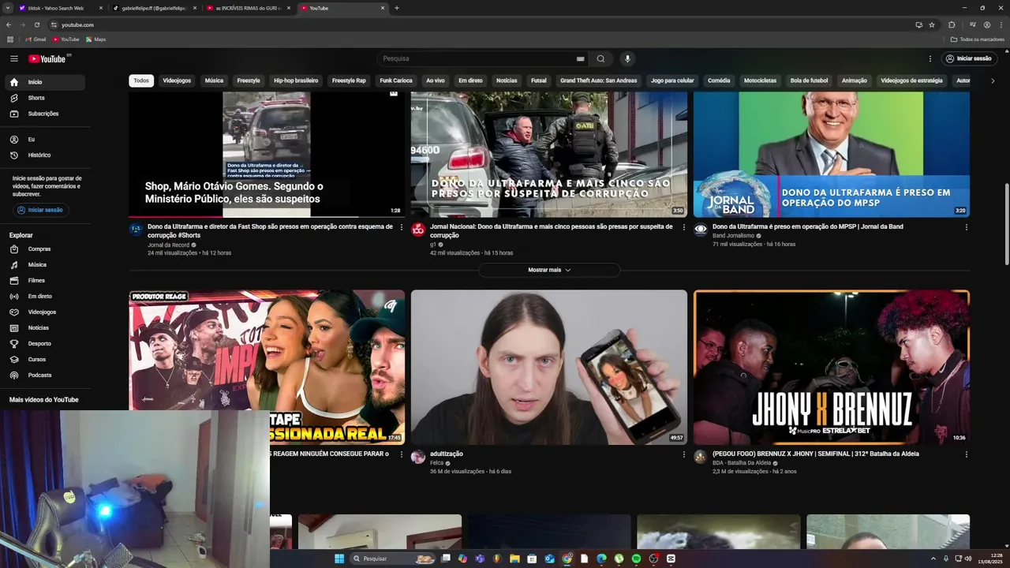1010x568 pixels.
Task: Click the Felca channel avatar
Action: [418, 457]
